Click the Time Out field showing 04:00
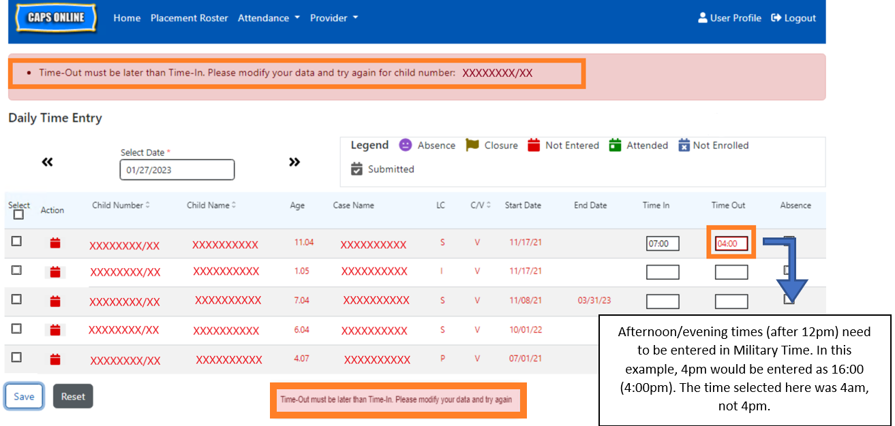 (731, 244)
